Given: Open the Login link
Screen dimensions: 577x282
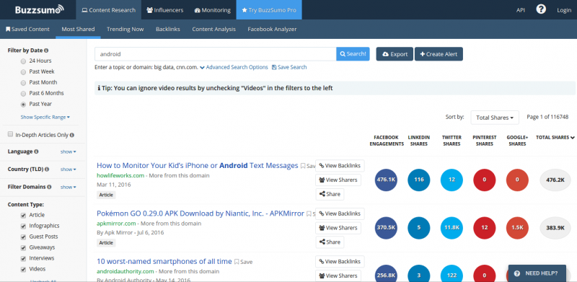Looking at the screenshot, I should [x=564, y=10].
